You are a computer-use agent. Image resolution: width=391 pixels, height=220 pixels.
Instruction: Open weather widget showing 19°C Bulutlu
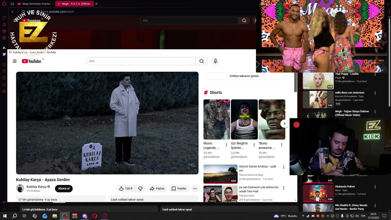point(285,216)
